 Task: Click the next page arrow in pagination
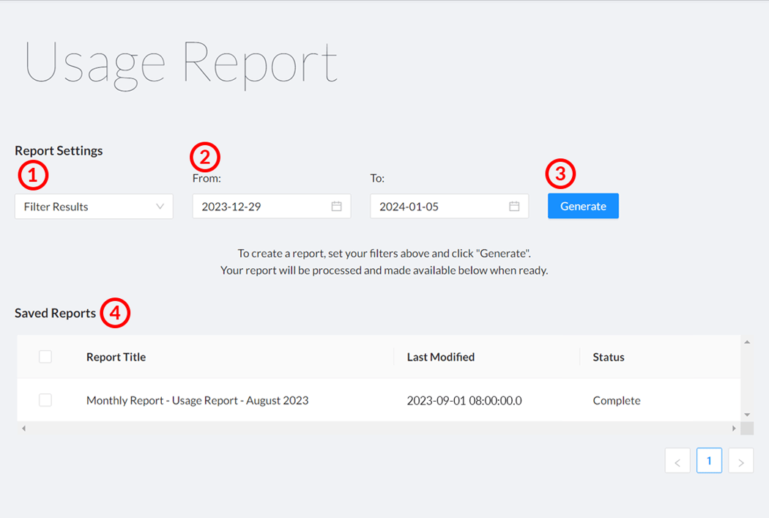point(740,460)
